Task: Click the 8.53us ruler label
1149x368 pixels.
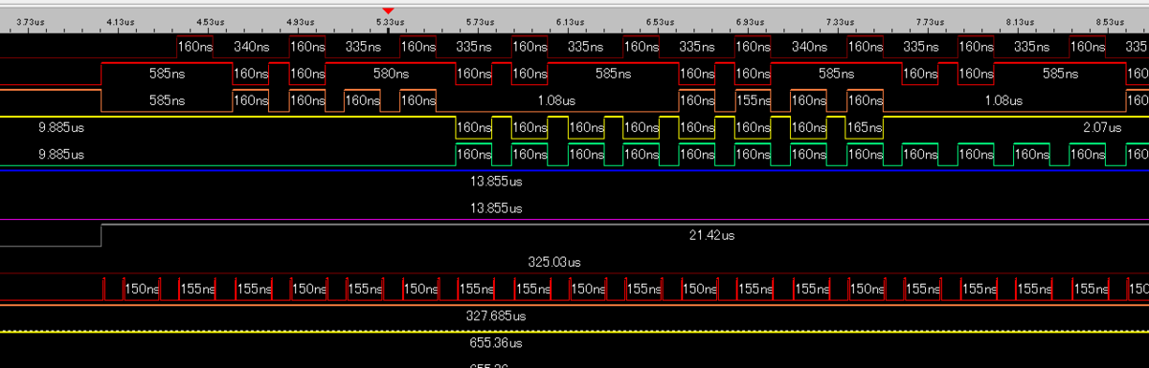Action: click(1110, 21)
